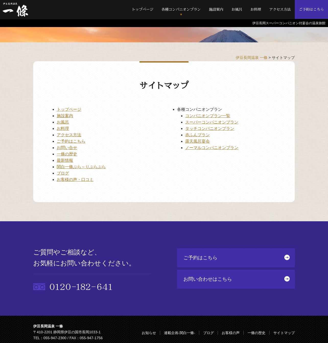Open 連載企画-関白一條- in the footer

click(180, 333)
